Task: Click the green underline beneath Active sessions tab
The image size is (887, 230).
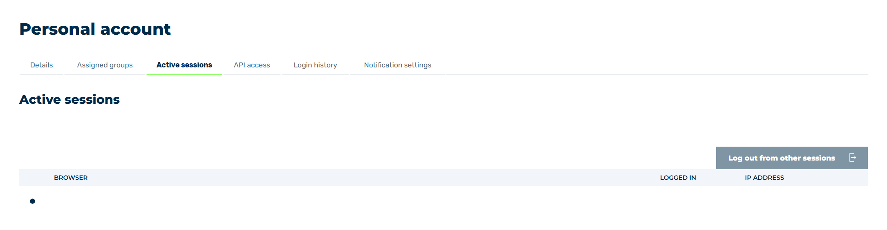Action: point(184,75)
